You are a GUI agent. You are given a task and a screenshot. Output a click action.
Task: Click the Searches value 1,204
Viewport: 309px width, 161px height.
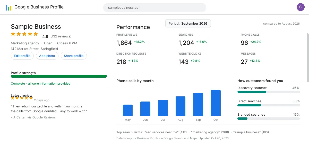pyautogui.click(x=186, y=43)
